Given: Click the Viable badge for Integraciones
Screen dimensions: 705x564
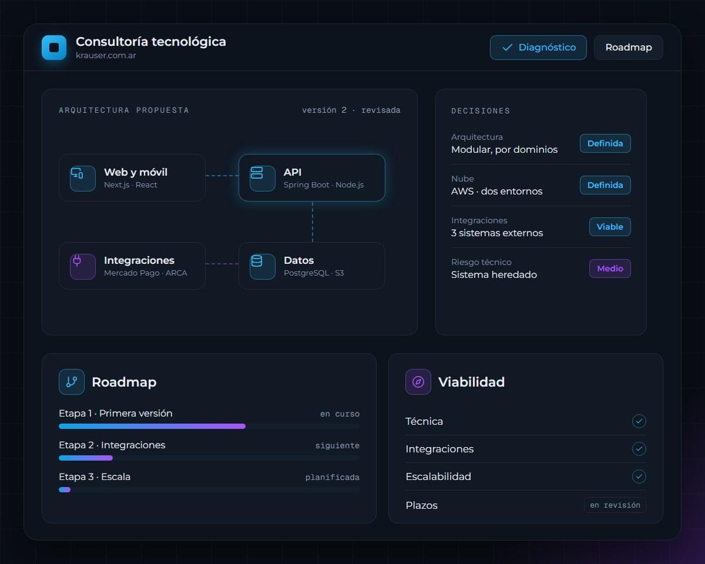Looking at the screenshot, I should (610, 227).
